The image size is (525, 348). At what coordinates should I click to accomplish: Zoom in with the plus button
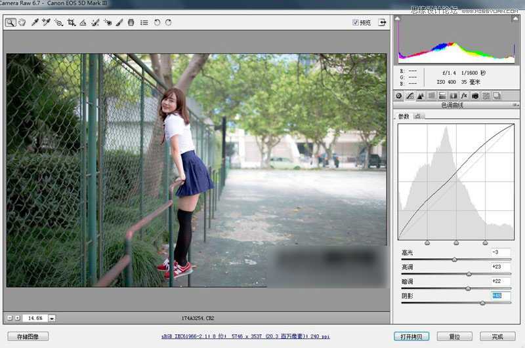[18, 318]
